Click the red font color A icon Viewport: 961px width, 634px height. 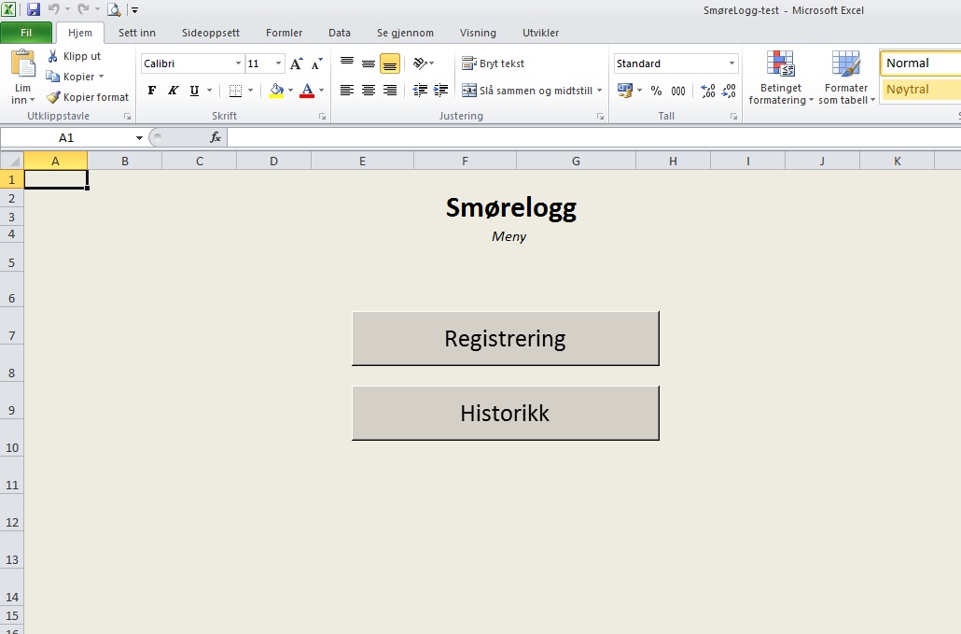pyautogui.click(x=308, y=91)
